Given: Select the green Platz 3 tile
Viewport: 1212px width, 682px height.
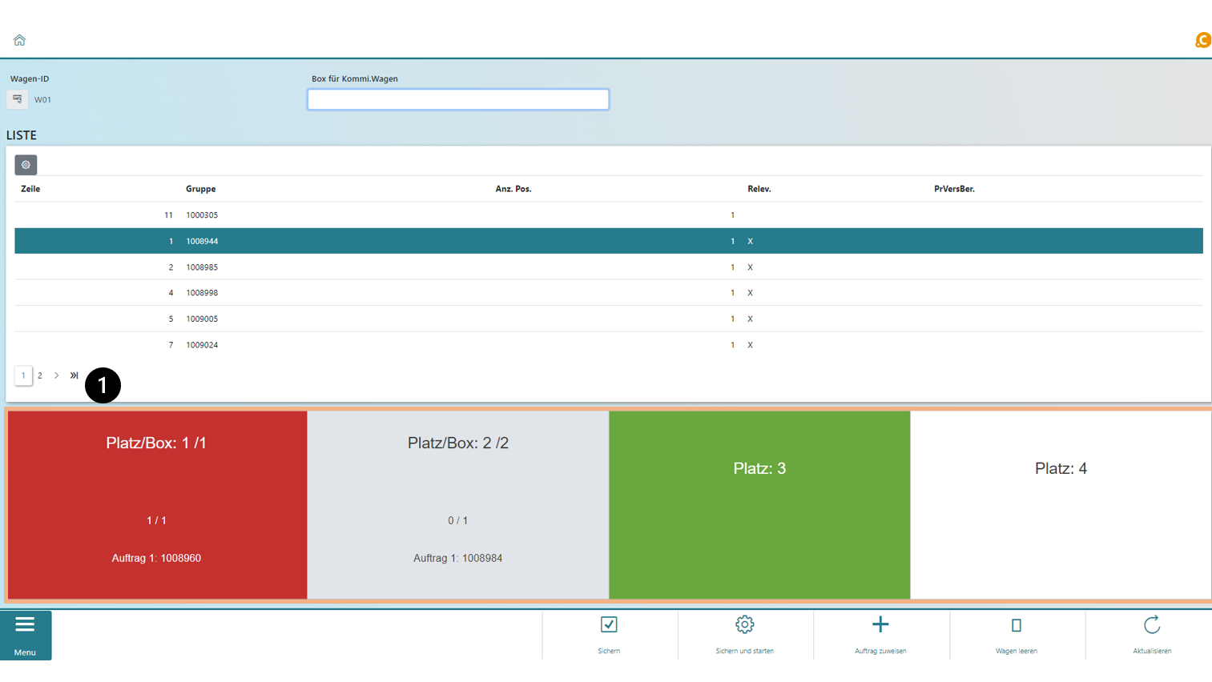Looking at the screenshot, I should (759, 504).
